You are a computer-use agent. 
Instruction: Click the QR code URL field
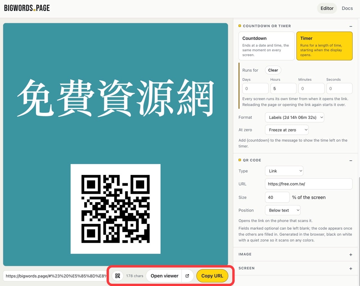click(x=309, y=184)
